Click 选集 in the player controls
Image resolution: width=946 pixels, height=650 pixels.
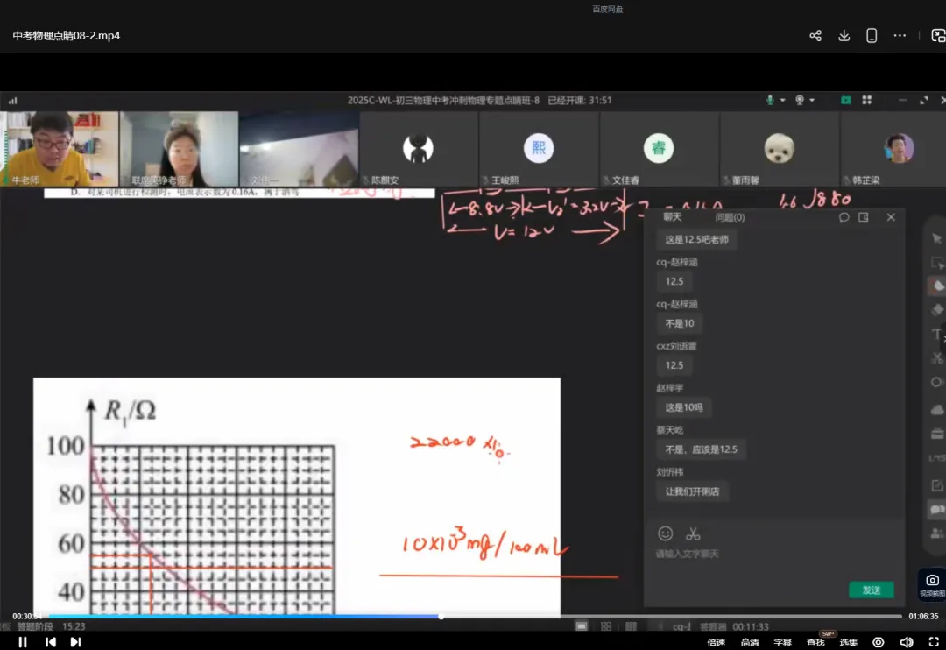click(848, 642)
